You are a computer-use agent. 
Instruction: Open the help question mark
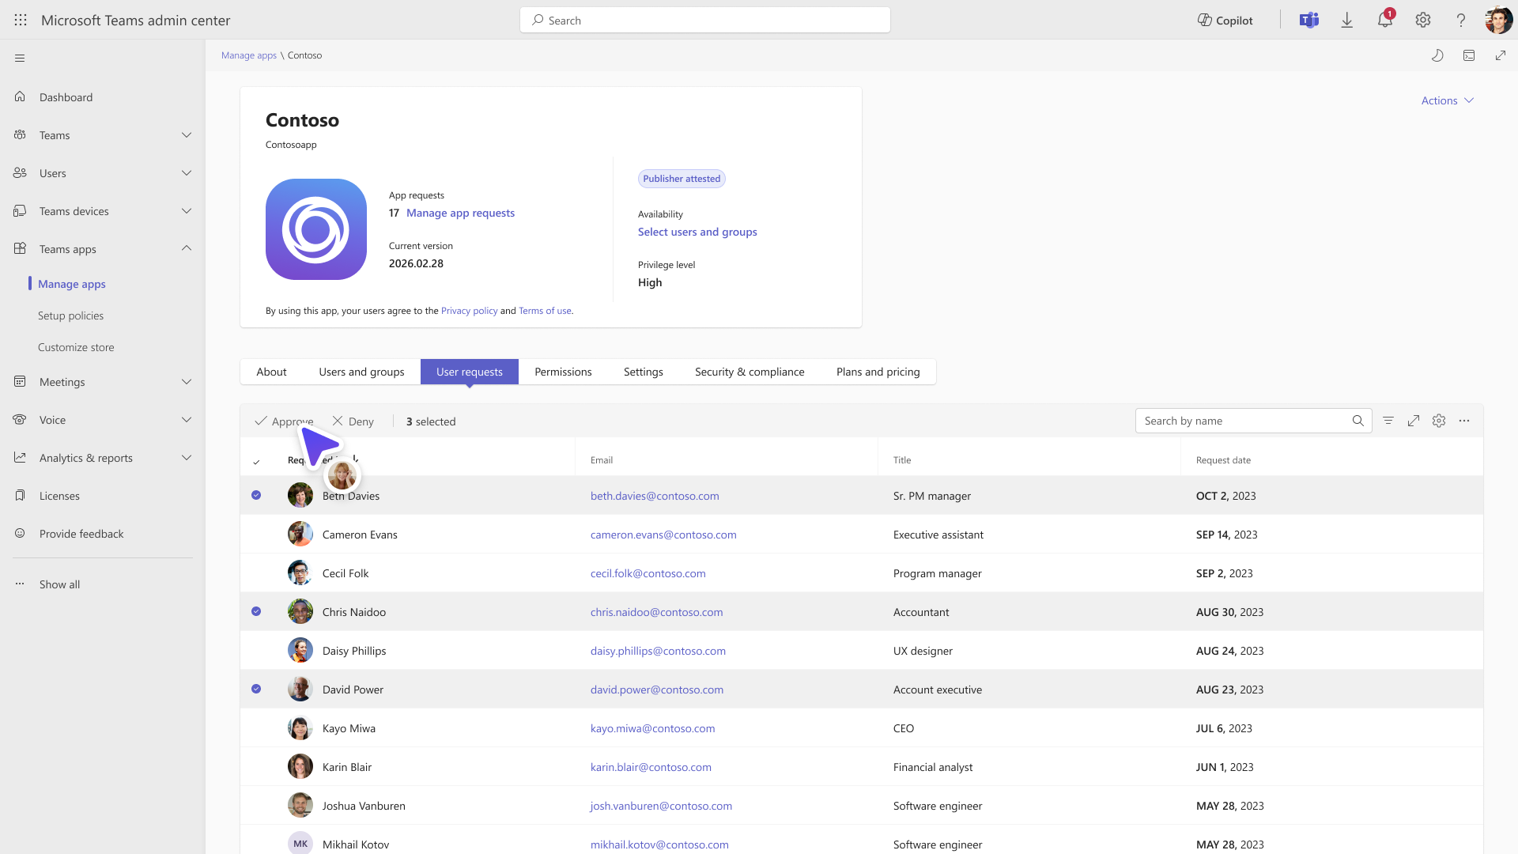click(1461, 21)
